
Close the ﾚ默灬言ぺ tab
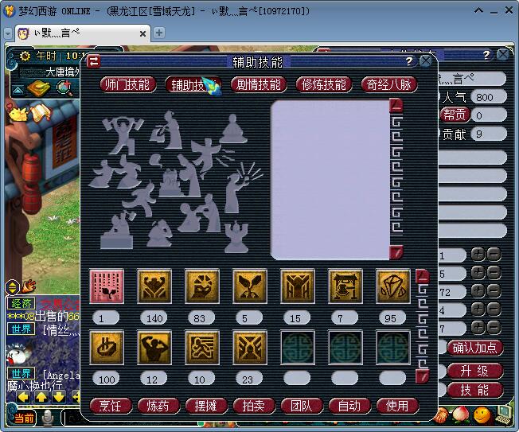point(142,33)
